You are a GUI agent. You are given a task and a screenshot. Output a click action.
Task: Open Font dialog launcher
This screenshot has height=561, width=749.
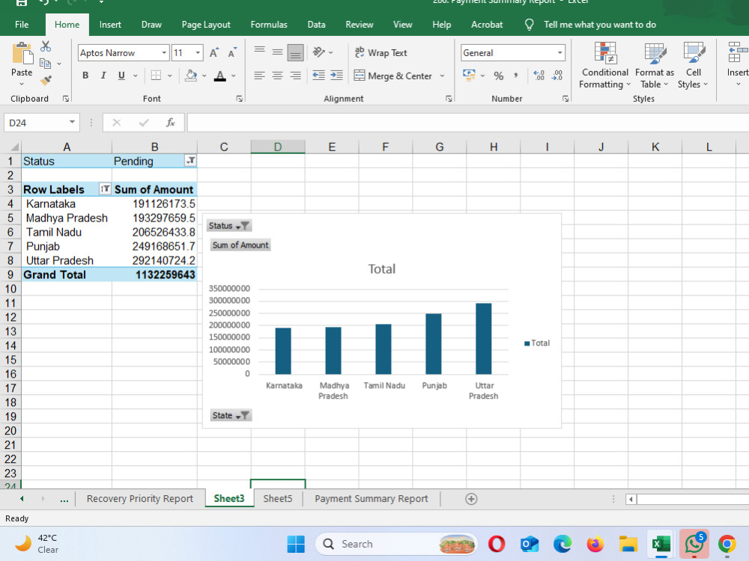tap(240, 99)
